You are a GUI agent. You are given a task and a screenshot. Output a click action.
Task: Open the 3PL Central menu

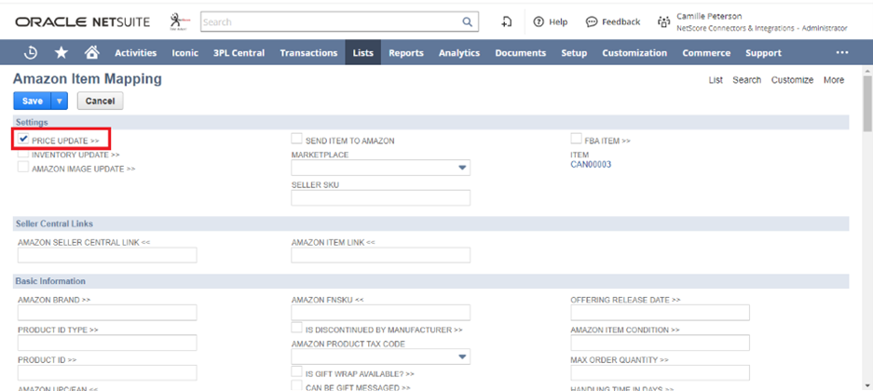pos(239,53)
